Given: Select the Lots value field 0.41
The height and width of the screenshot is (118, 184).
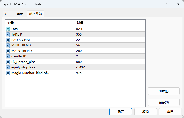Looking at the screenshot, I should [110, 29].
